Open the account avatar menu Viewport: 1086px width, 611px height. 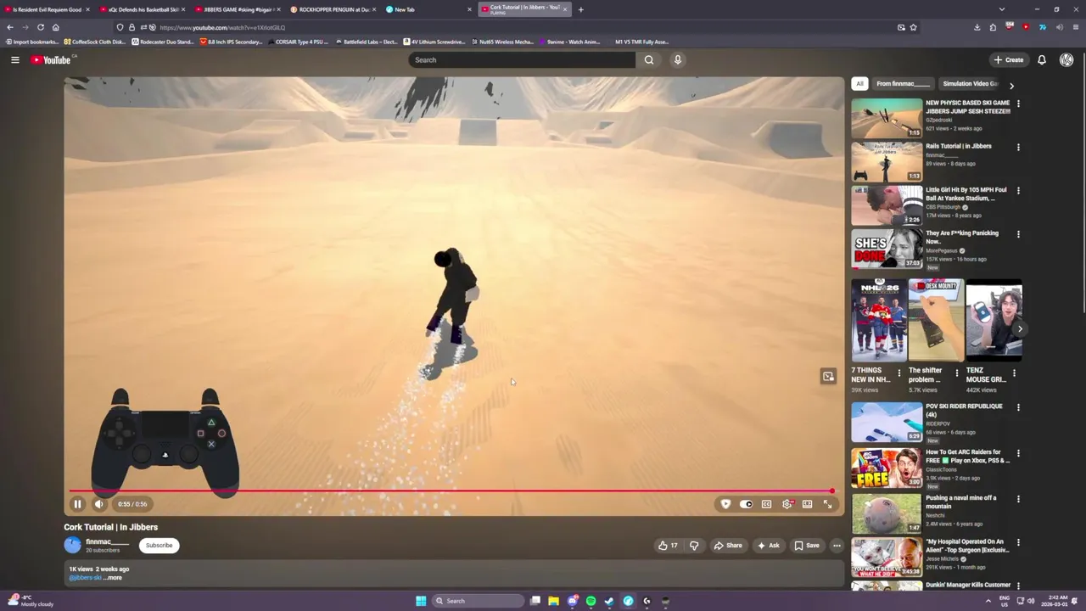1066,59
